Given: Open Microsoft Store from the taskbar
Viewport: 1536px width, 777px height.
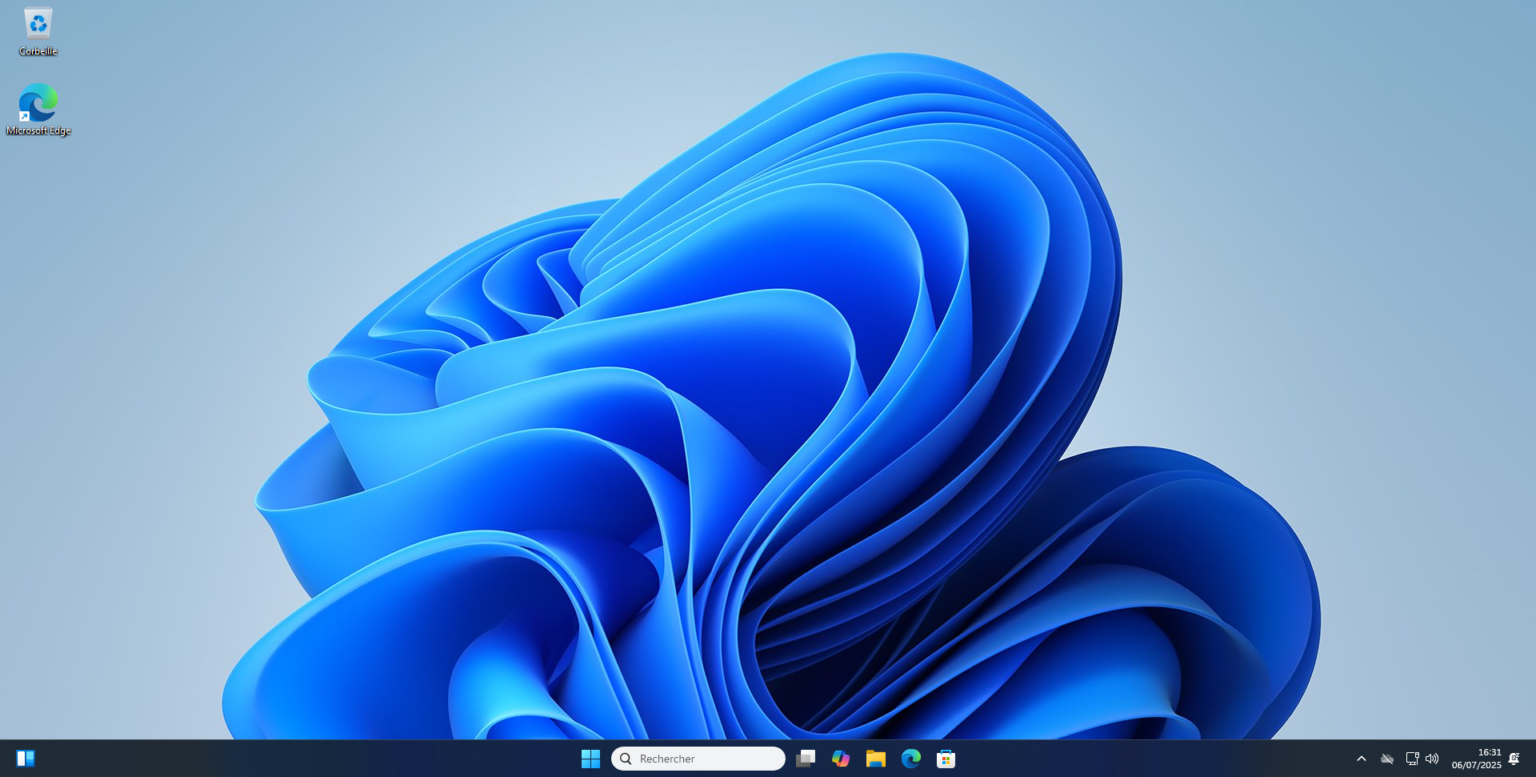Looking at the screenshot, I should tap(946, 759).
